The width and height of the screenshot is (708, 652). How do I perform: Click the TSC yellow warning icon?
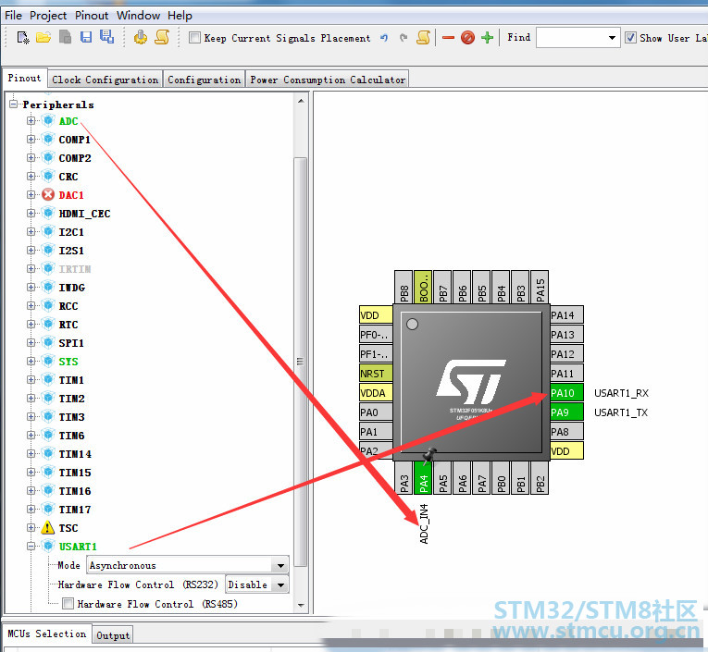[48, 527]
